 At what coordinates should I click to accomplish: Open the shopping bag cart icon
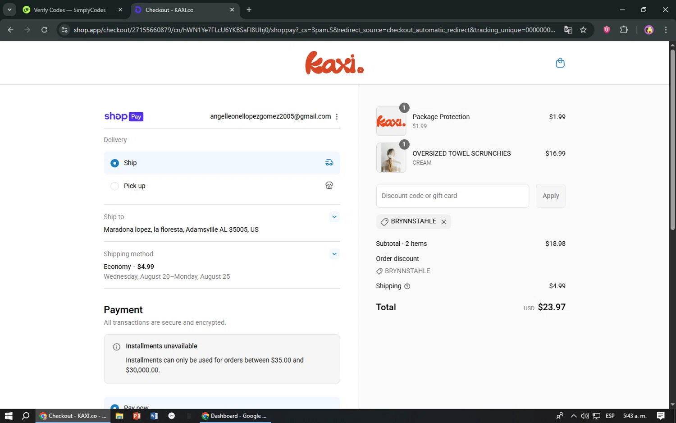[x=560, y=63]
